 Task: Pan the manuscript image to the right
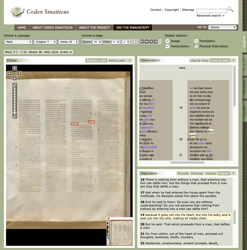20,73
